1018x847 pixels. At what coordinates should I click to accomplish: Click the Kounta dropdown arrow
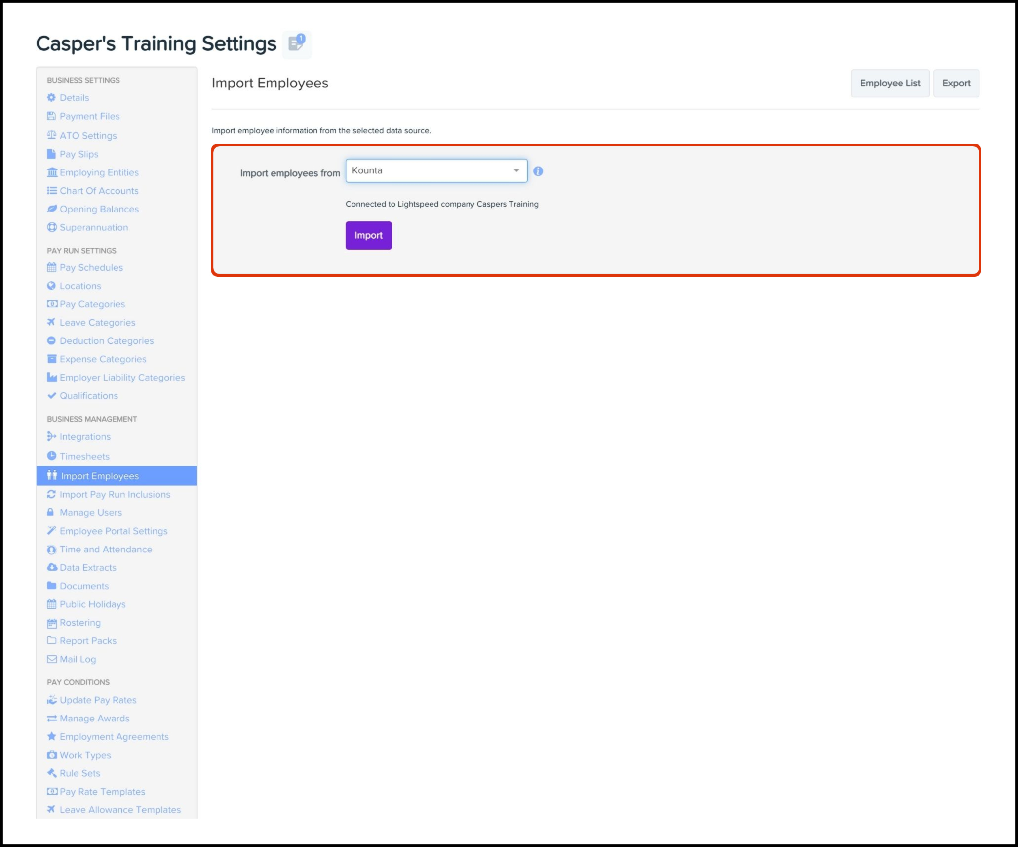pyautogui.click(x=516, y=171)
